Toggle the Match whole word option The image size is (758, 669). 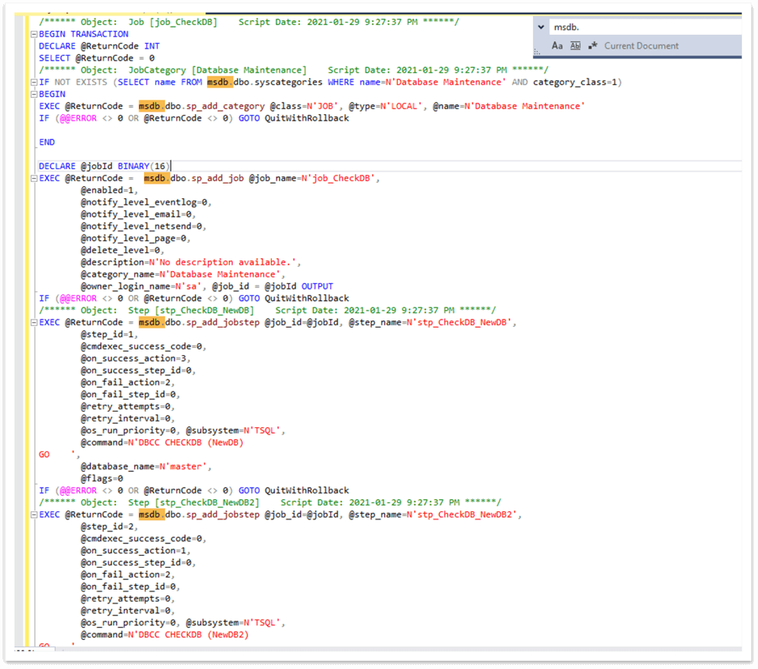pyautogui.click(x=575, y=46)
